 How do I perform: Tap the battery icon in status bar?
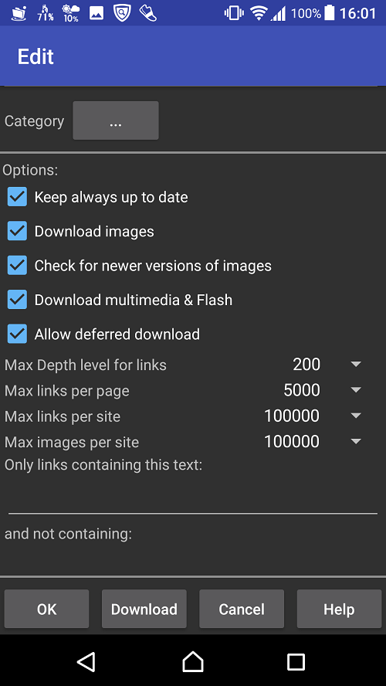click(330, 13)
